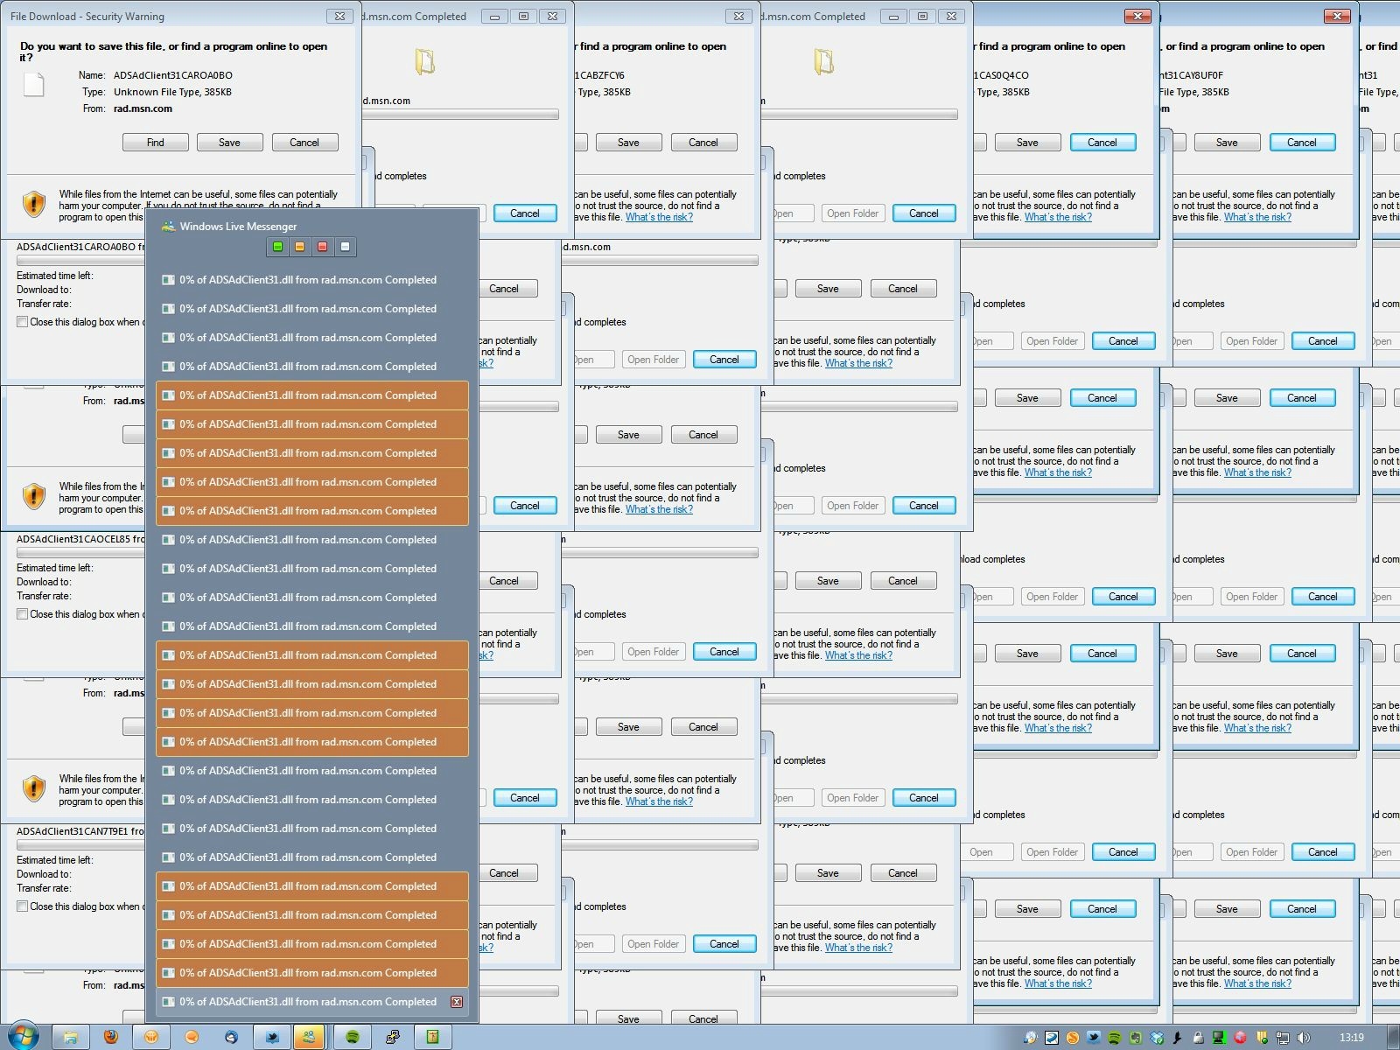The image size is (1400, 1050).
Task: Click the ADSAdClient31CAOCEL85 download progress bar
Action: pos(80,553)
